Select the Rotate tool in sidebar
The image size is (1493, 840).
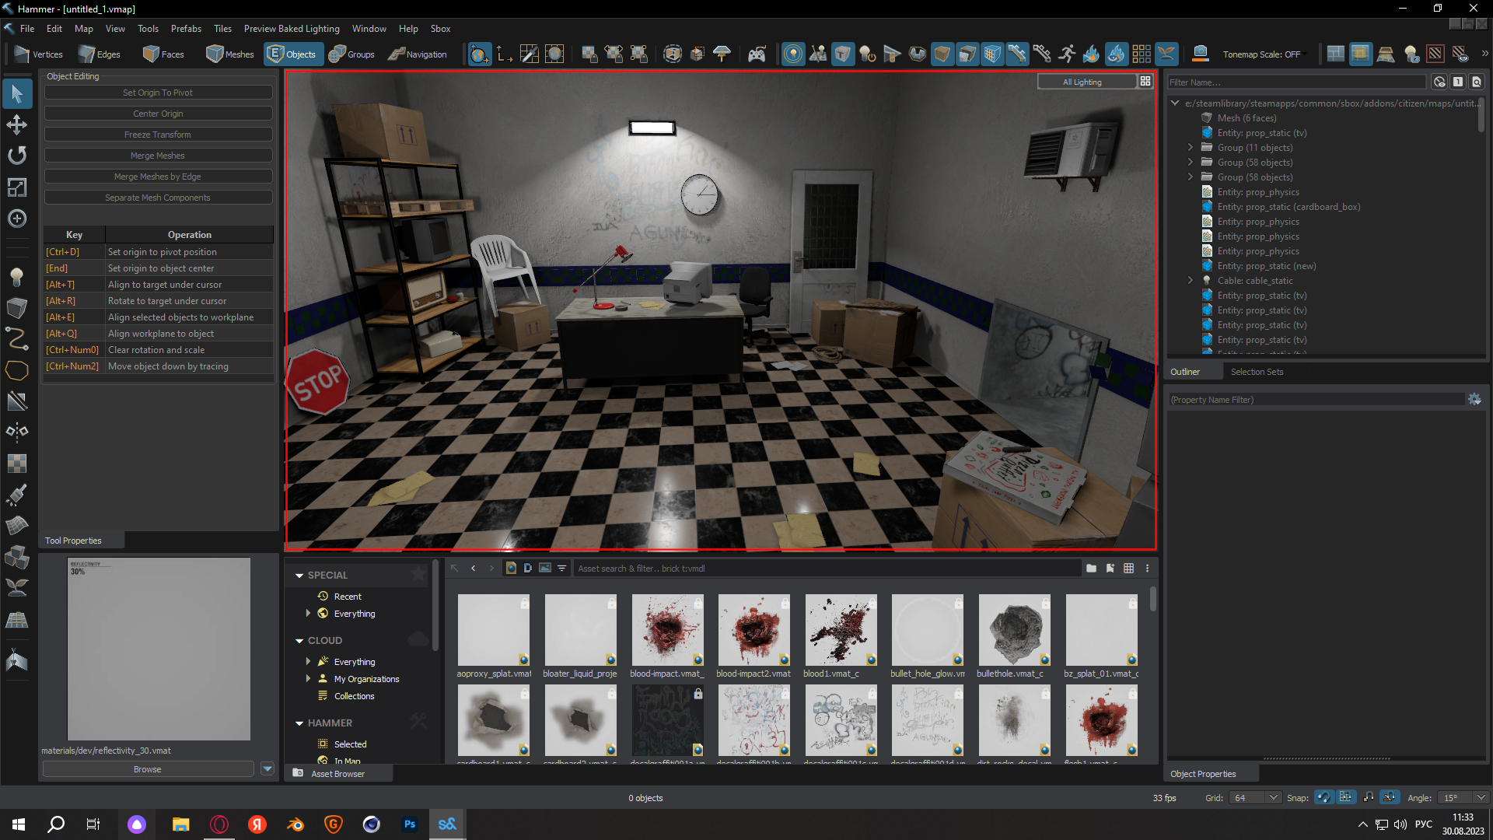[17, 156]
